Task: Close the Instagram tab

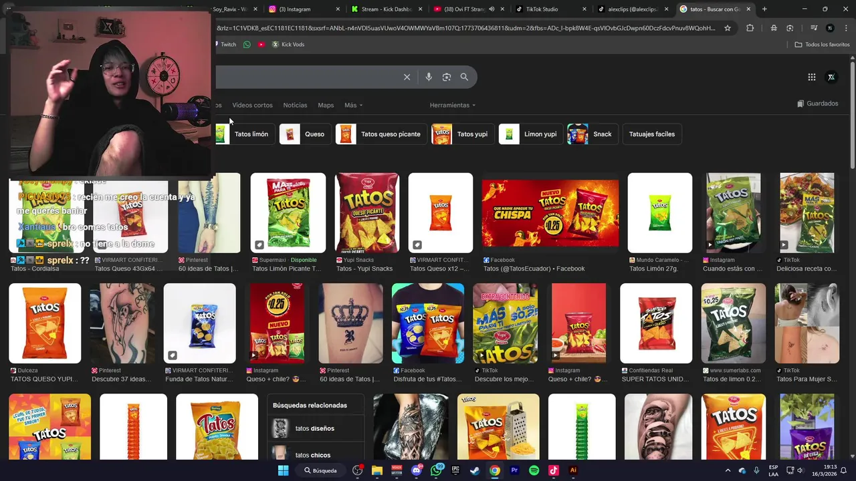Action: pyautogui.click(x=338, y=9)
